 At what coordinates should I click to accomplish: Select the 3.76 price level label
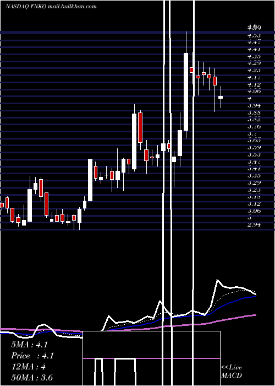coord(254,126)
